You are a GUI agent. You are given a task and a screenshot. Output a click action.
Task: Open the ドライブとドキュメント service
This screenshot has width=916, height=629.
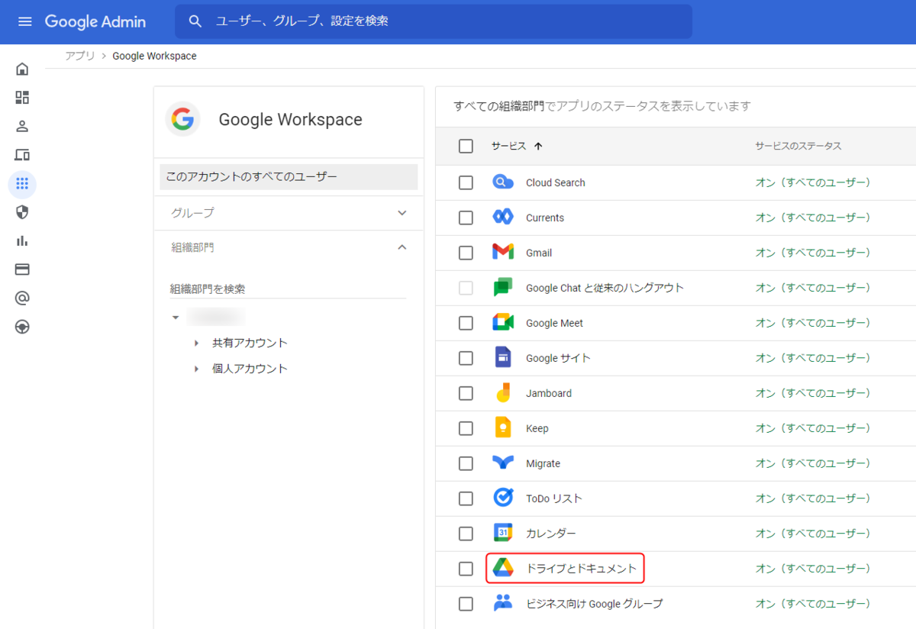pos(581,569)
